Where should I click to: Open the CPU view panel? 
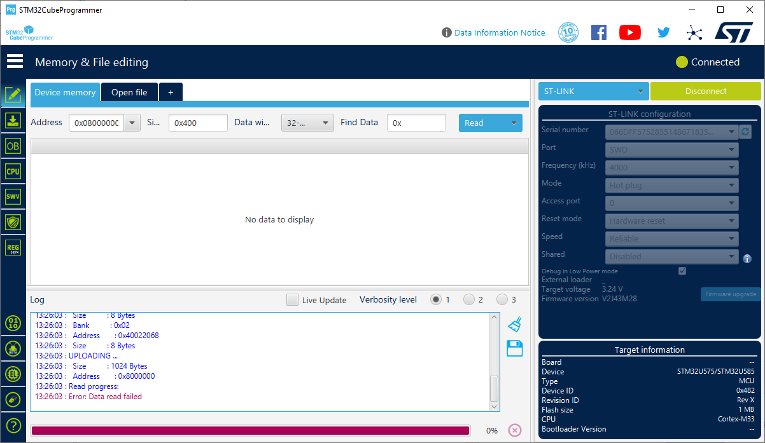13,171
